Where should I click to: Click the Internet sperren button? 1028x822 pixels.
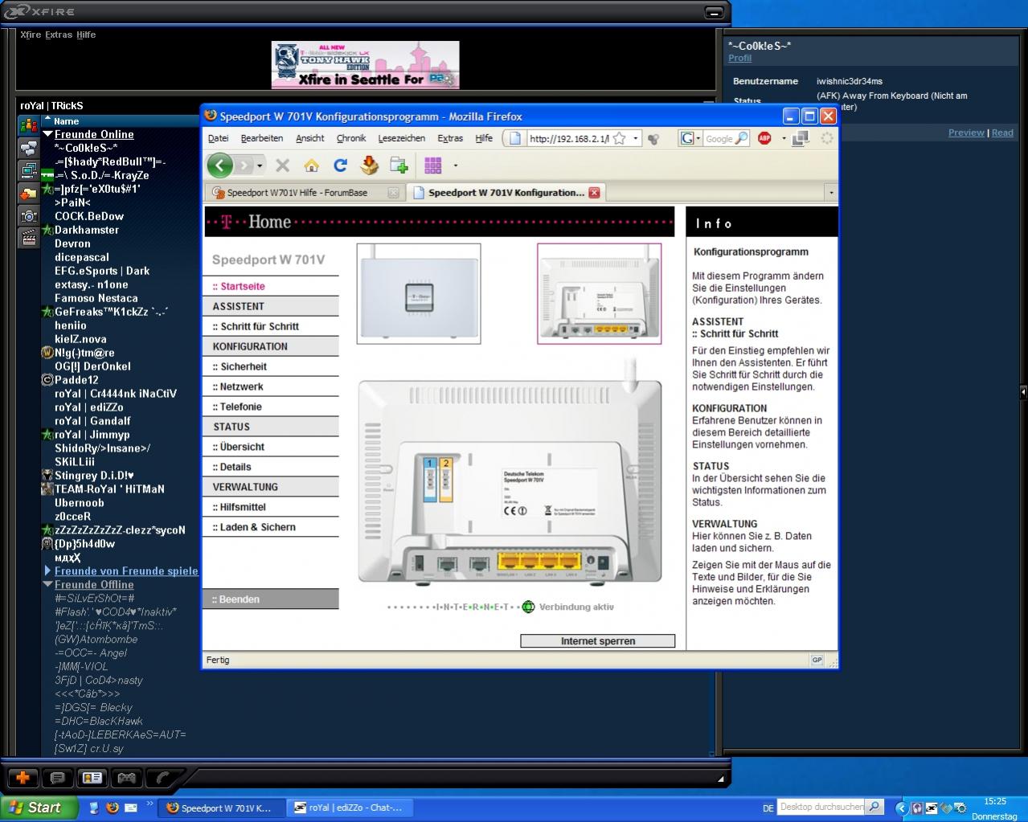pos(597,641)
